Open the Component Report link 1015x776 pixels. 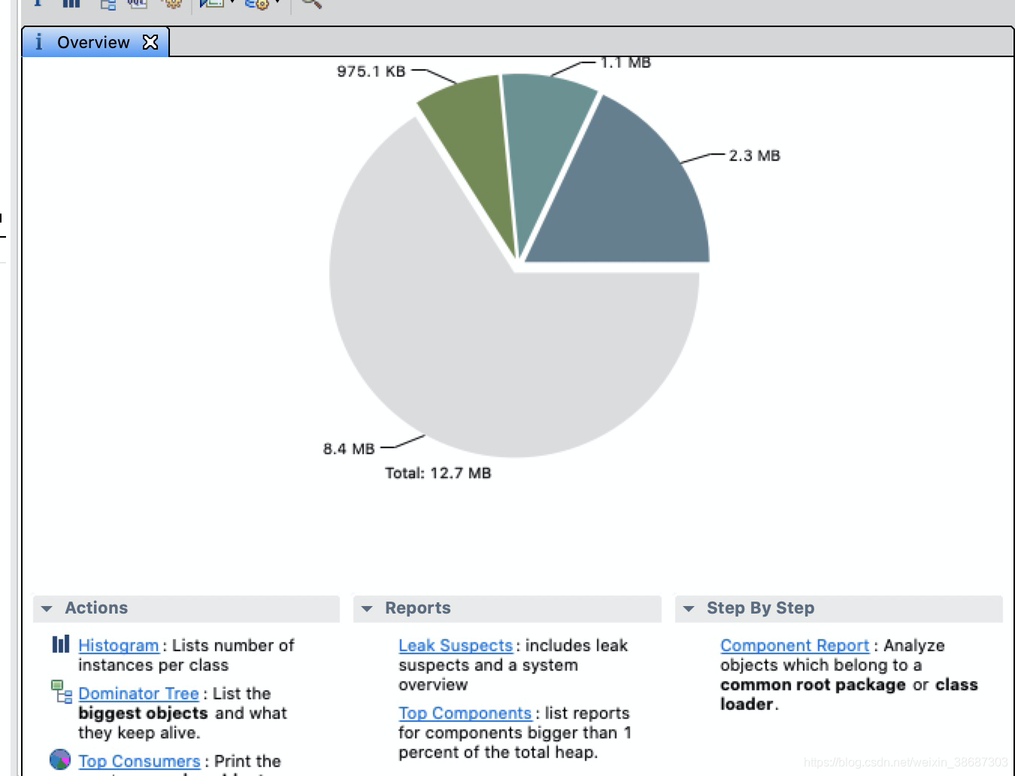coord(795,645)
